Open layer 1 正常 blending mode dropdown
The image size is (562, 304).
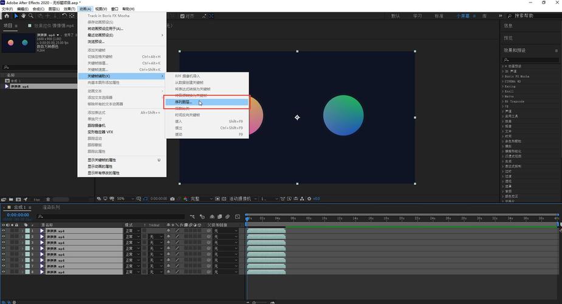point(132,231)
